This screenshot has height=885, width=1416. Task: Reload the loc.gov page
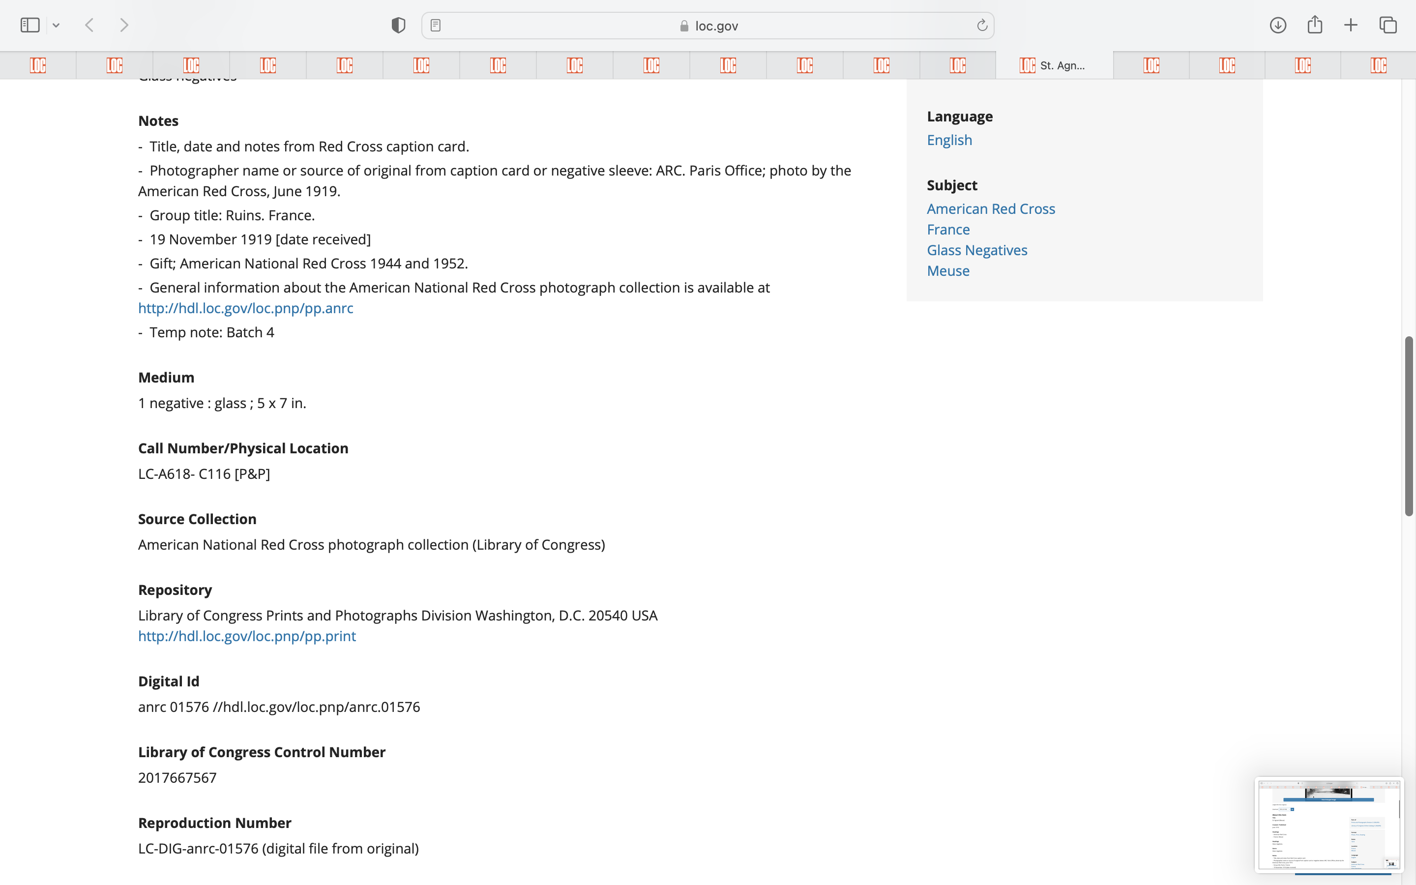click(x=982, y=25)
